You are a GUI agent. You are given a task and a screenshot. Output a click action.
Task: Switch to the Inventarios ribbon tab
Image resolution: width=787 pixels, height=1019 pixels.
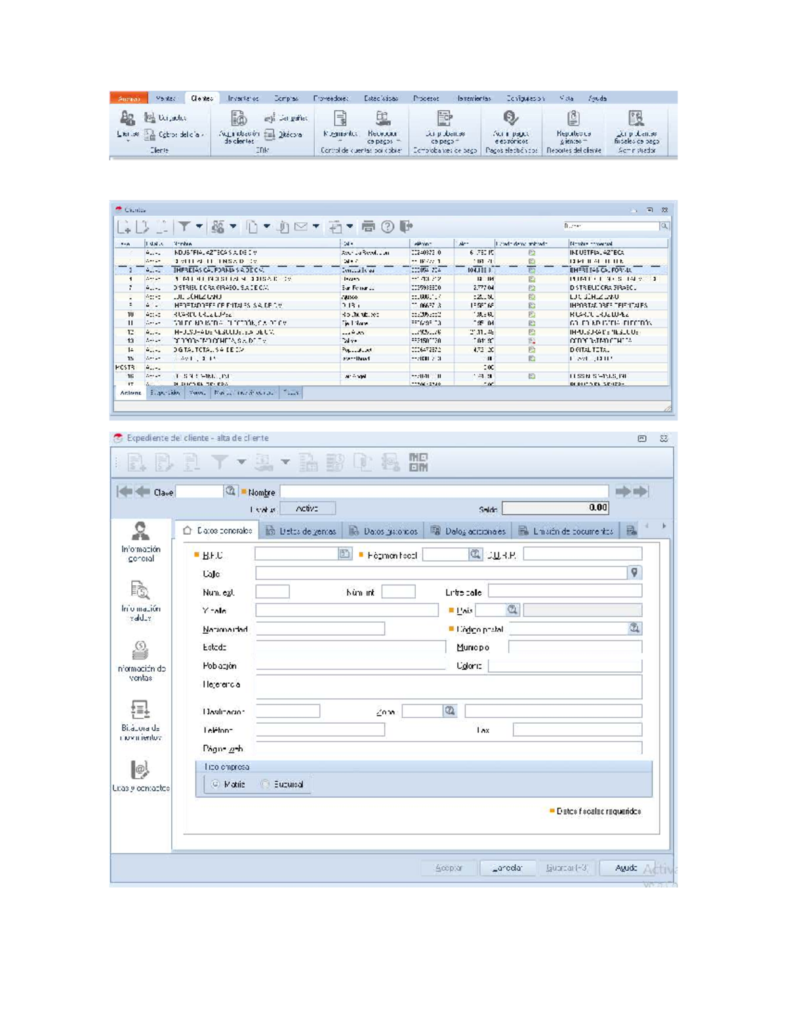243,98
